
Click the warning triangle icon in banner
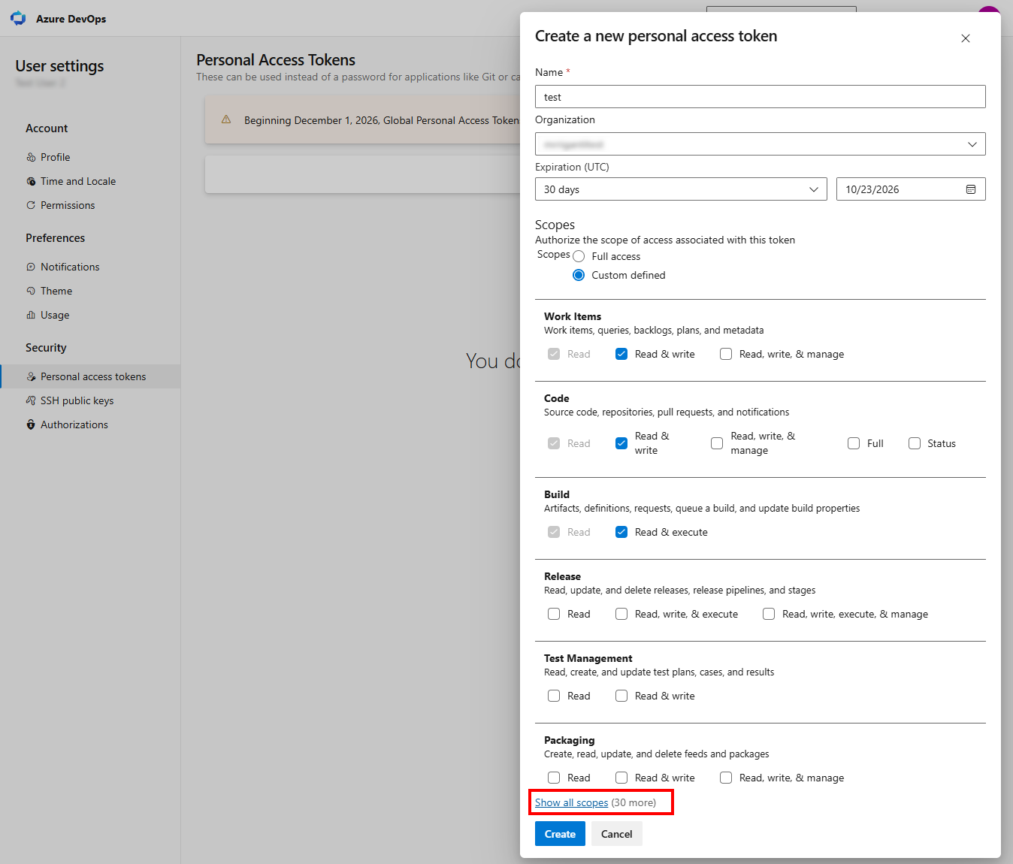coord(226,119)
